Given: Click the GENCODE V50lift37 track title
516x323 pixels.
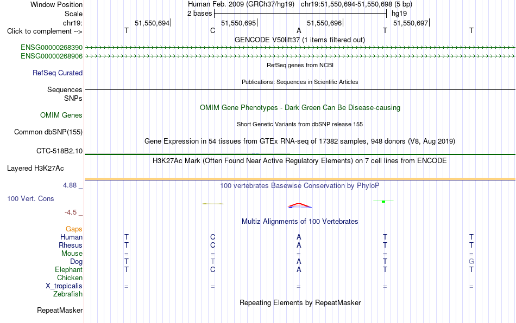Looking at the screenshot, I should [300, 40].
